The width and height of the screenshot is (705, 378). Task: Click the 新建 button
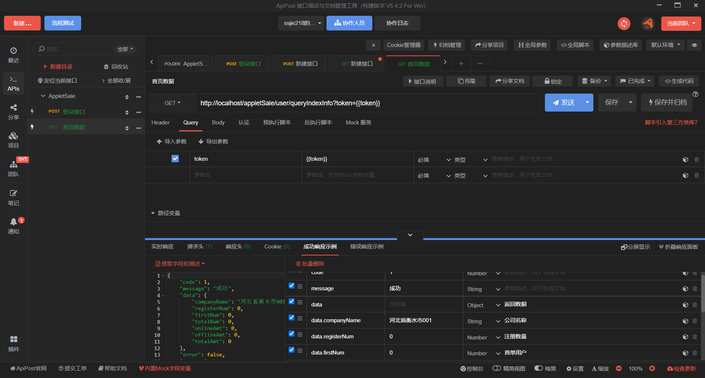pos(22,23)
